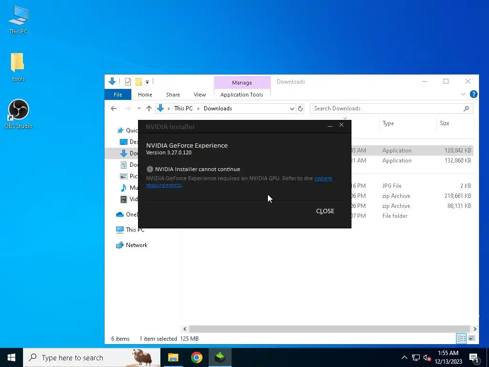Open OneDrive in navigation pane

(127, 215)
